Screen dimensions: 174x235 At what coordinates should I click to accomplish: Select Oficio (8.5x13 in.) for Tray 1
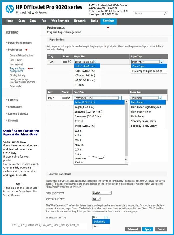[x=87, y=76]
